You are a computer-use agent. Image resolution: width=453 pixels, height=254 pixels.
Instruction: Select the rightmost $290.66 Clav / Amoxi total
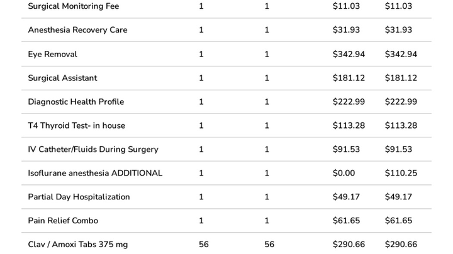tap(401, 245)
